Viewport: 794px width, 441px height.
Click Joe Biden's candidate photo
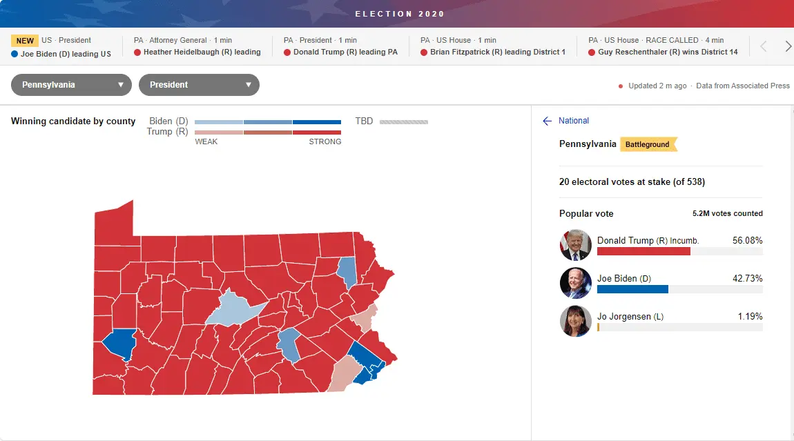pos(576,283)
